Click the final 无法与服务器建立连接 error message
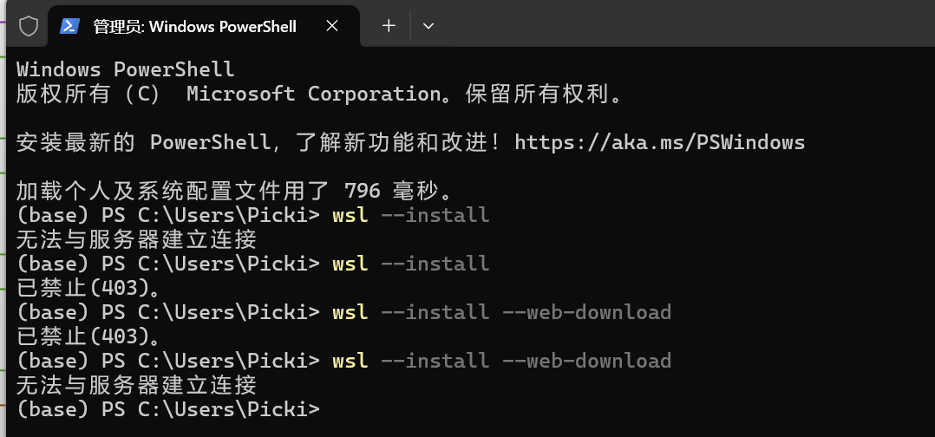 pos(136,385)
